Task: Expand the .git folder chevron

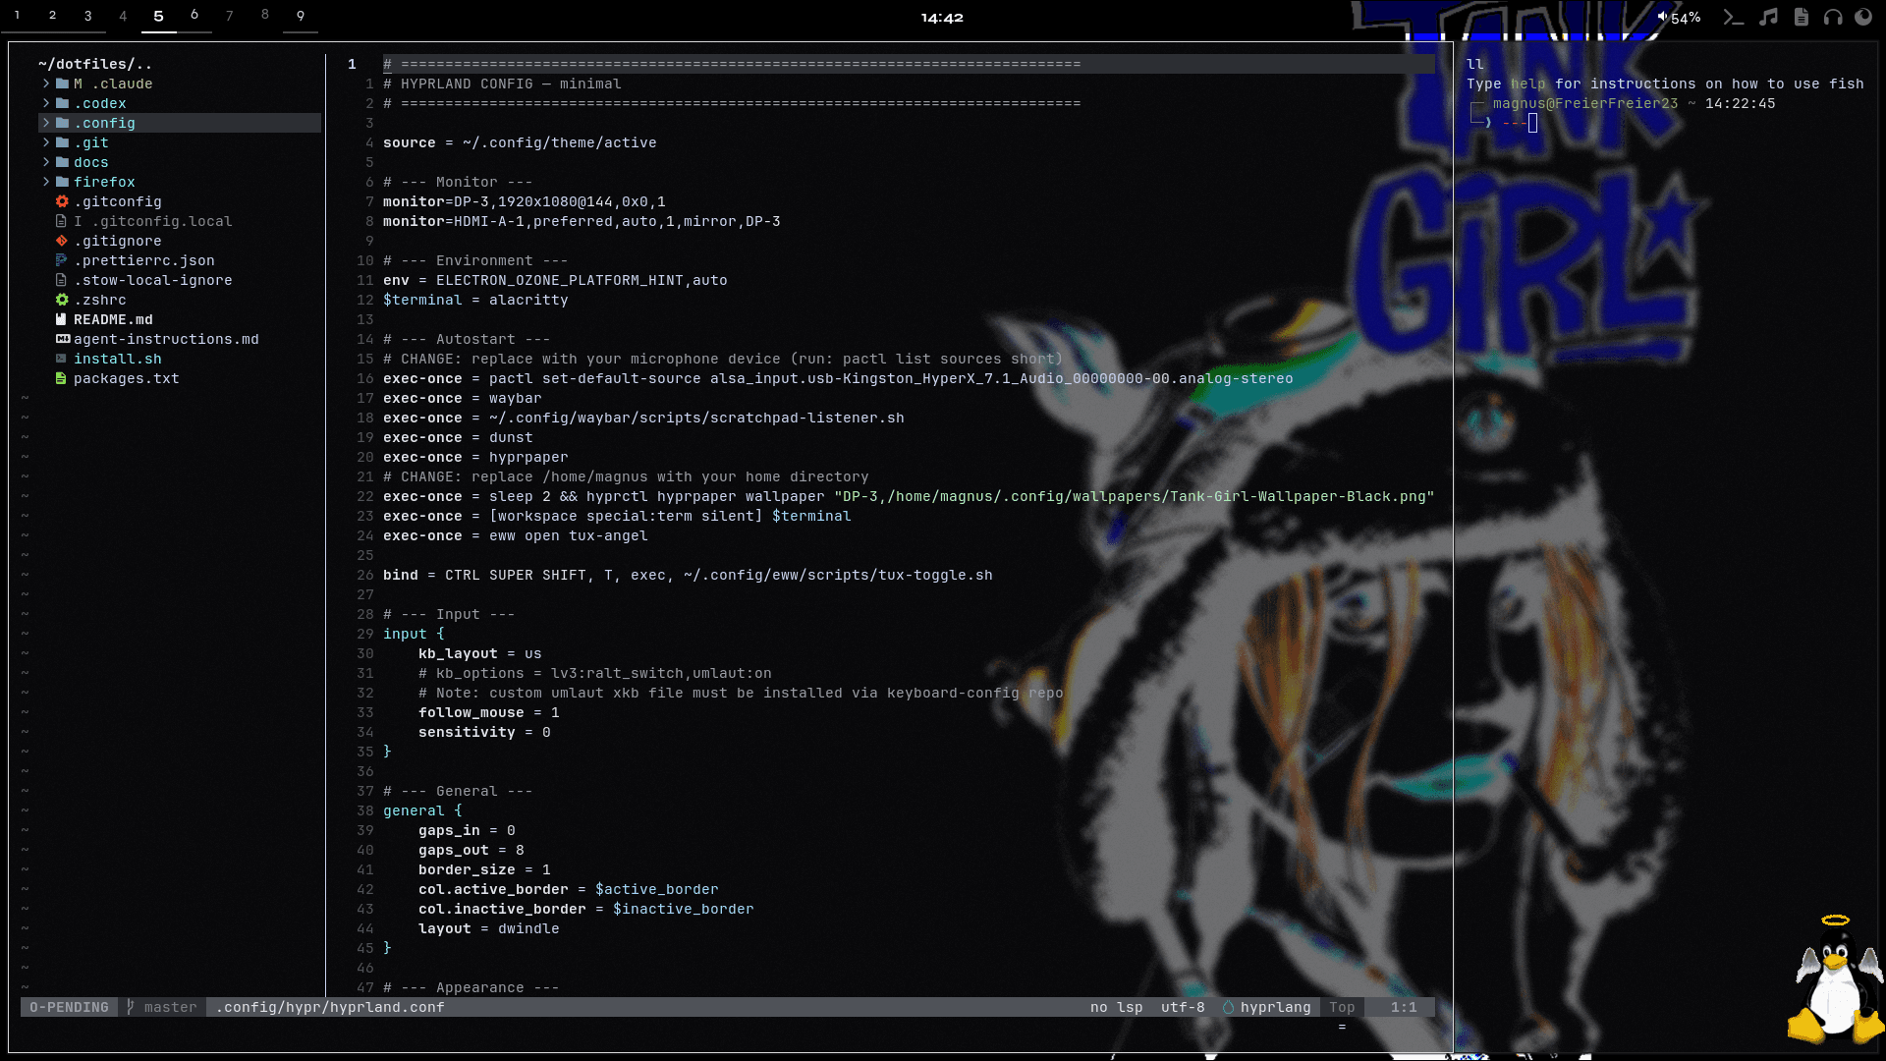Action: 46,142
